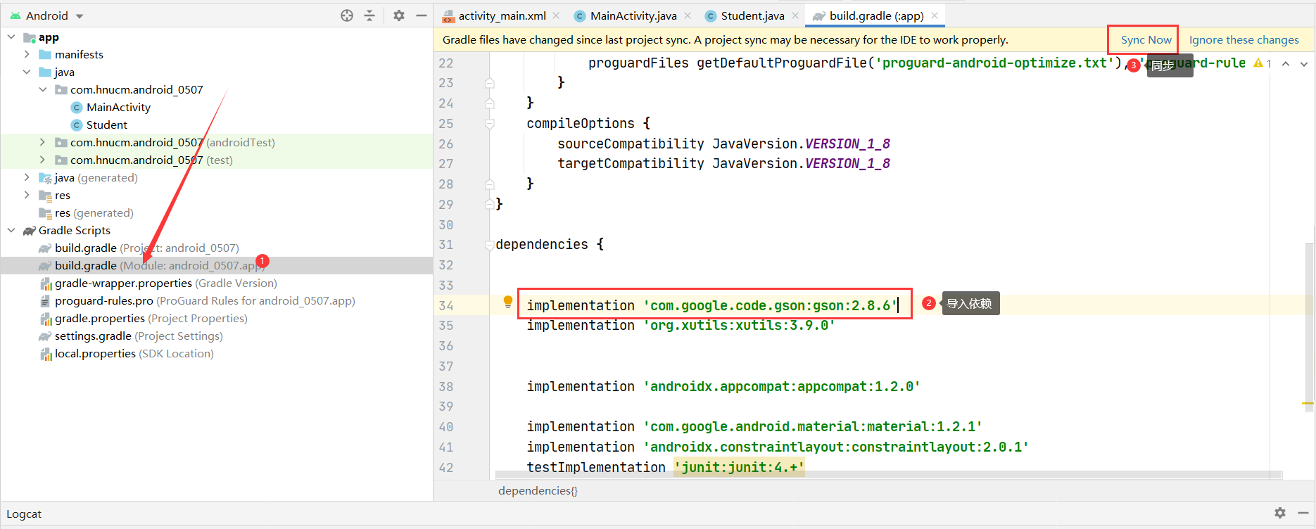Close the Student.java tab
Screen dimensions: 1316x529
(x=795, y=15)
